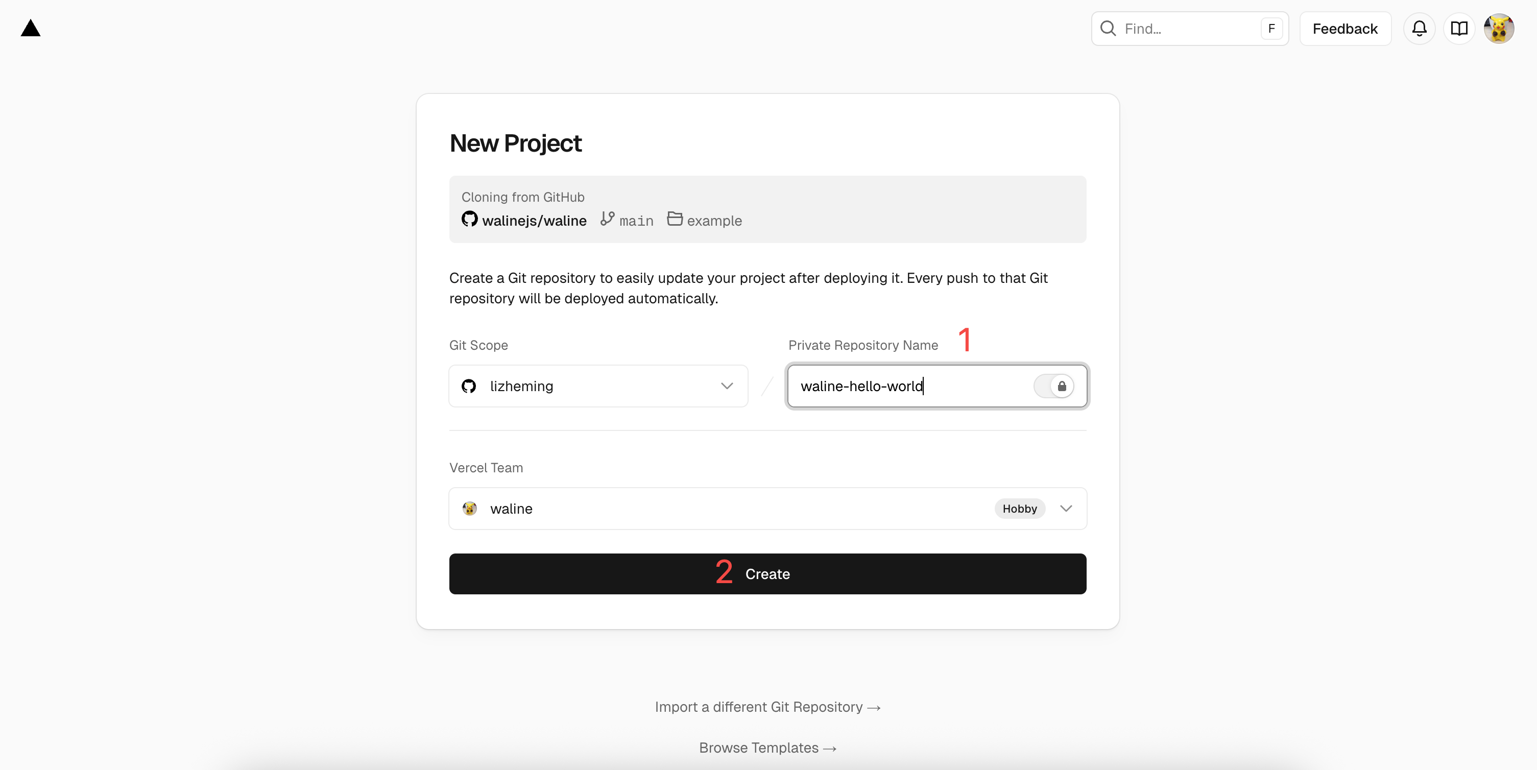Open Browse Templates
The width and height of the screenshot is (1537, 770).
tap(767, 748)
